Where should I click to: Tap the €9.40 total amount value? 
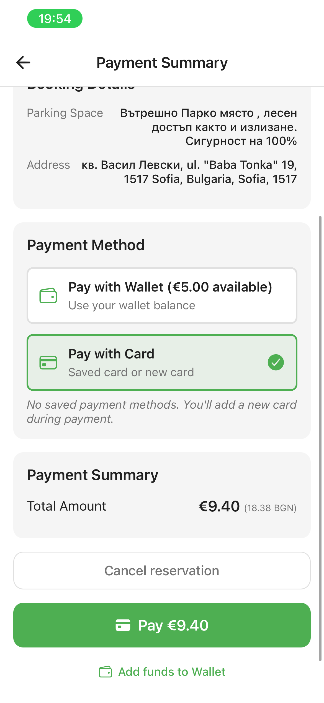point(219,506)
